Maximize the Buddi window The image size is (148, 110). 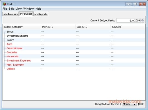click(x=135, y=4)
